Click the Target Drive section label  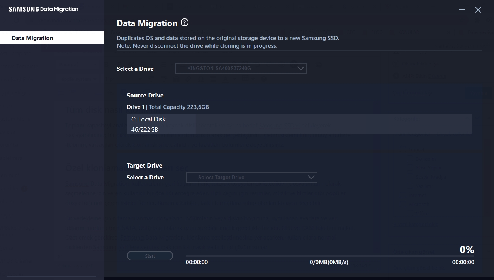click(x=144, y=165)
